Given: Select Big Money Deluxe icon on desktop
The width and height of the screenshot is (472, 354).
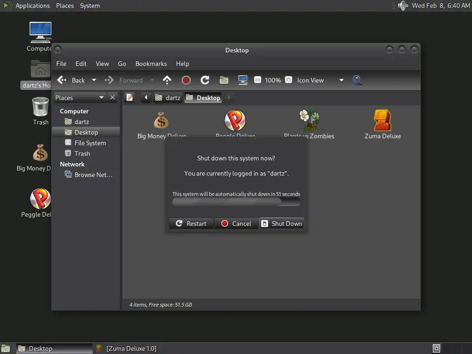Looking at the screenshot, I should tap(41, 153).
